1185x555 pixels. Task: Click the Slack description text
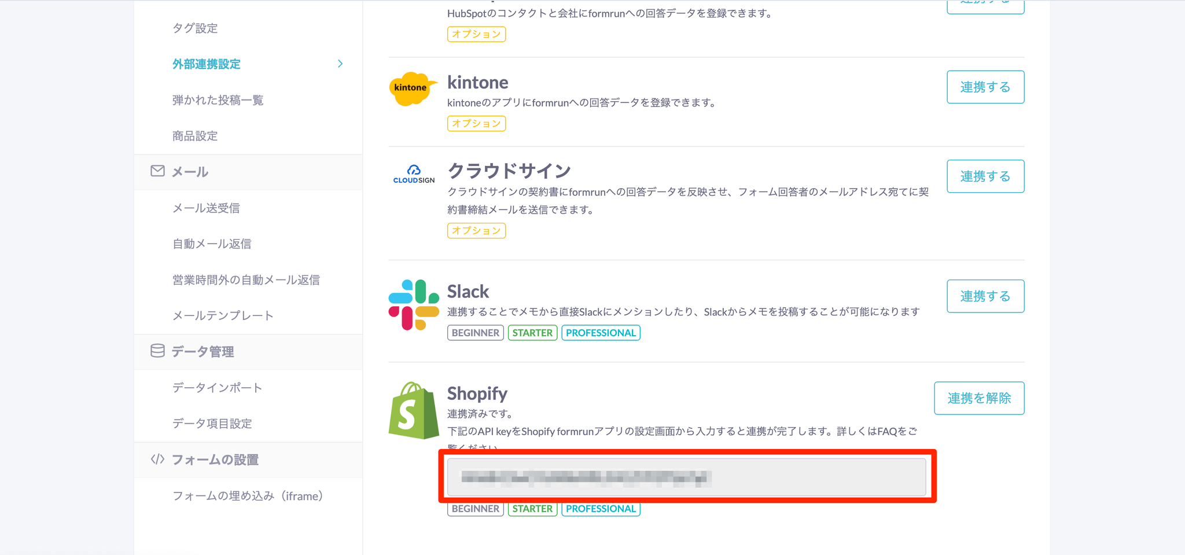click(683, 312)
